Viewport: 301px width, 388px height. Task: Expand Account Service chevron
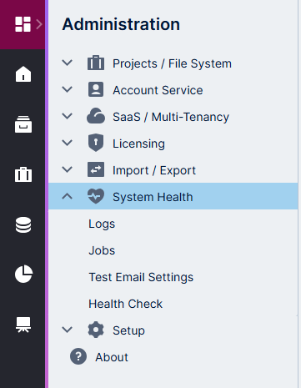pos(68,89)
